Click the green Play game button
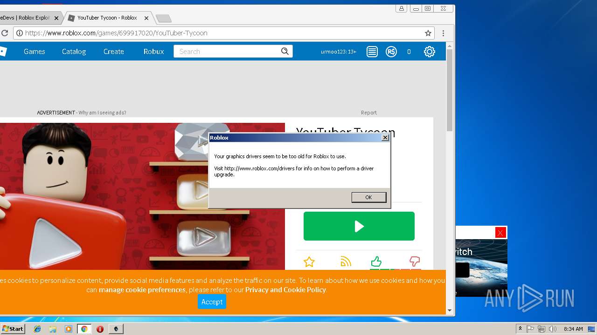The width and height of the screenshot is (597, 335). tap(359, 226)
